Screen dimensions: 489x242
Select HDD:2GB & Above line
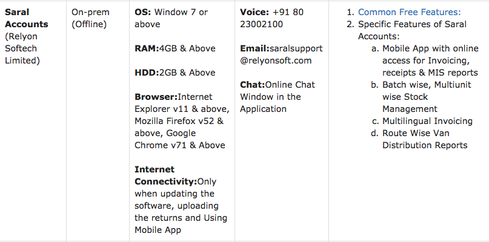point(175,73)
